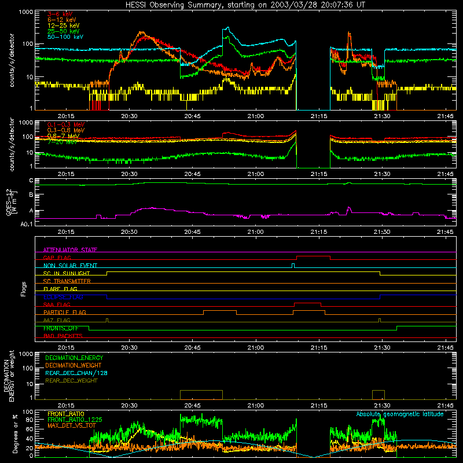Select the A0.1 label on GOES axis
The width and height of the screenshot is (463, 463).
click(27, 224)
